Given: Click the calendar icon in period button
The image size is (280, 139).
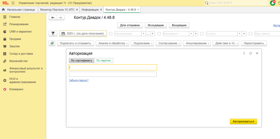Looking at the screenshot, I should pyautogui.click(x=63, y=34).
